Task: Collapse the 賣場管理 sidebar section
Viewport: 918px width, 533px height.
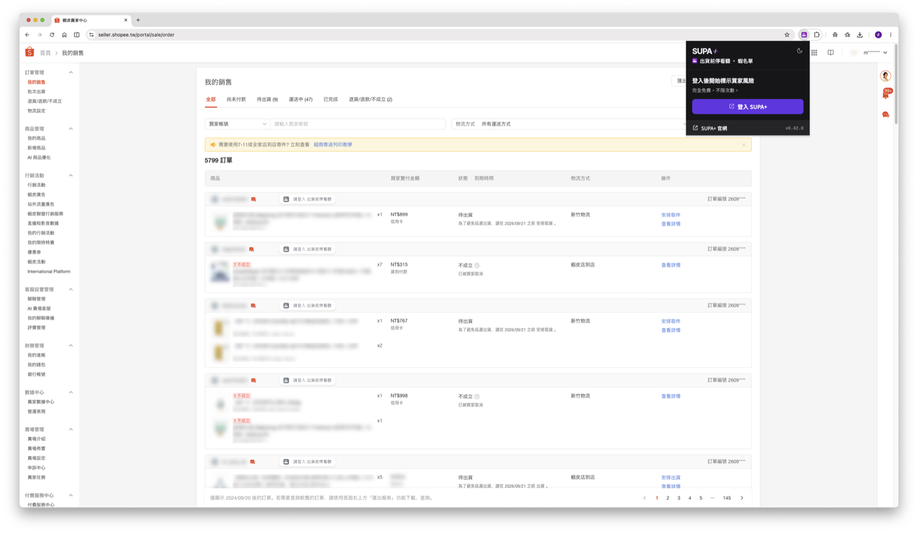Action: [71, 429]
